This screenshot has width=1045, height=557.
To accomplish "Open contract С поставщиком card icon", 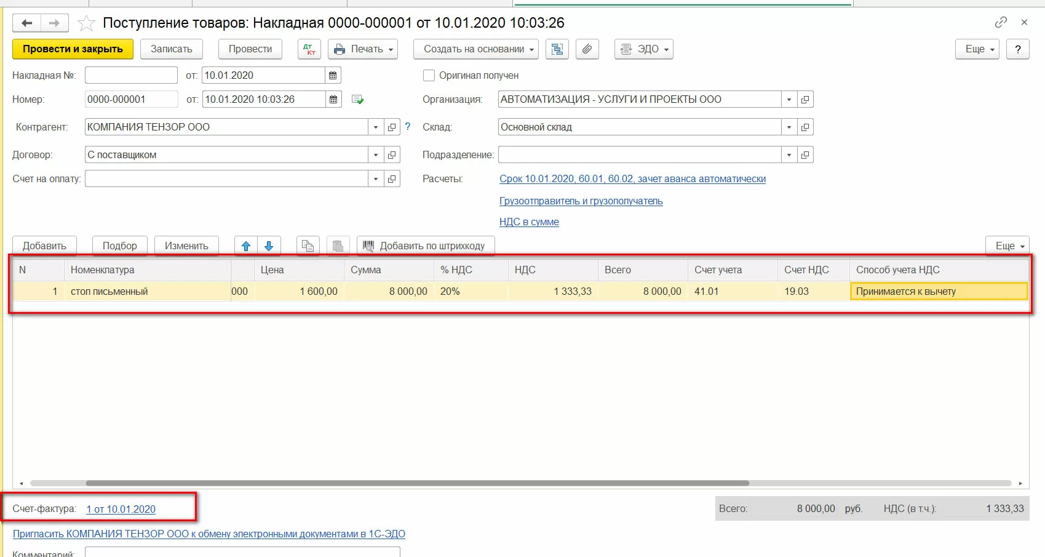I will coord(392,154).
